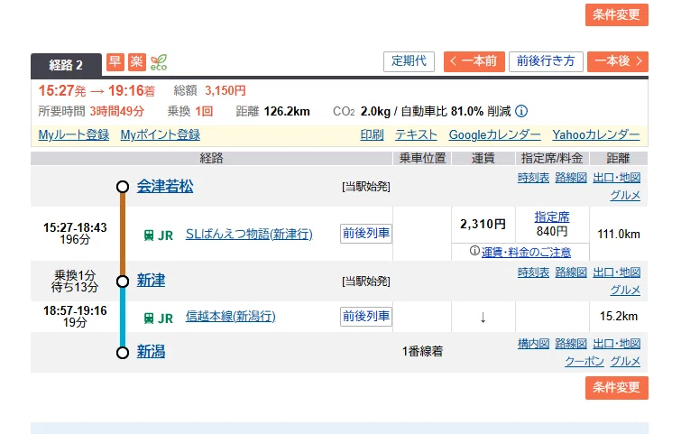The height and width of the screenshot is (434, 681).
Task: Open 運賃・料金のご注意 notice link
Action: 527,252
